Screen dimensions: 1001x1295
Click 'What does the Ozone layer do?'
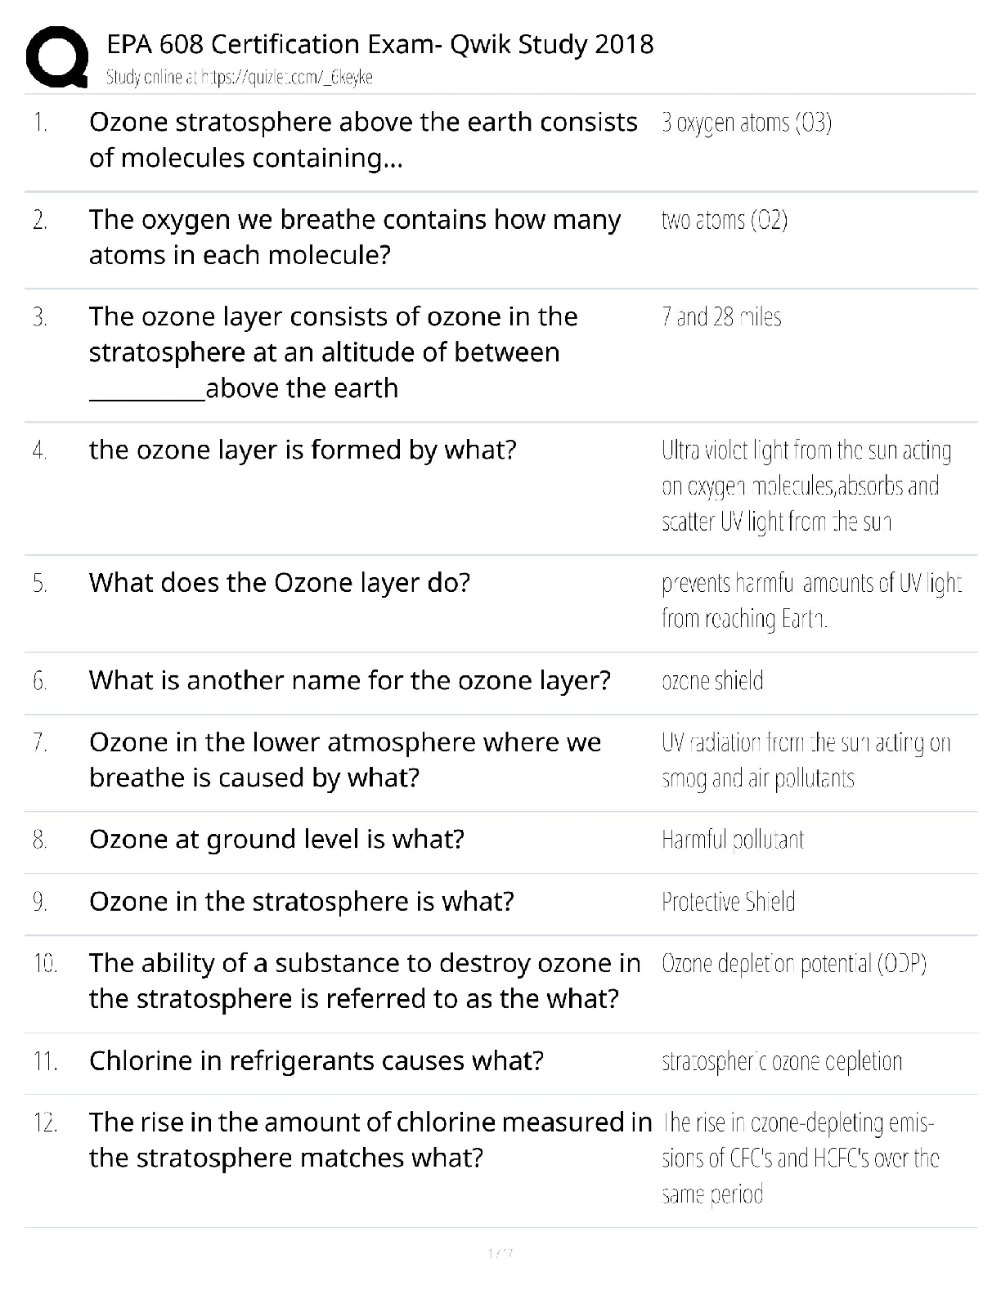279,583
